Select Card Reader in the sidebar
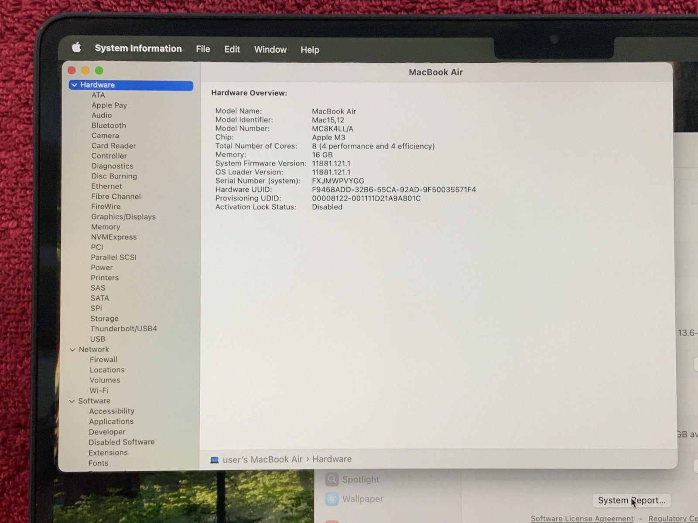Screen dimensions: 698x523 tap(113, 146)
